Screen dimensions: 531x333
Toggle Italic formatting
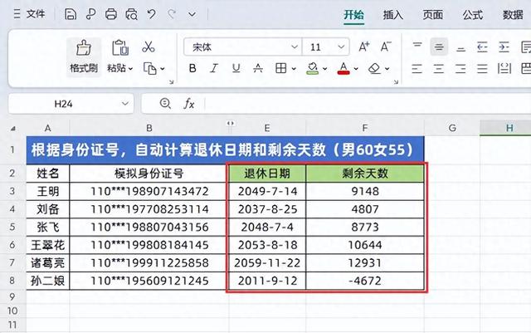[x=214, y=68]
